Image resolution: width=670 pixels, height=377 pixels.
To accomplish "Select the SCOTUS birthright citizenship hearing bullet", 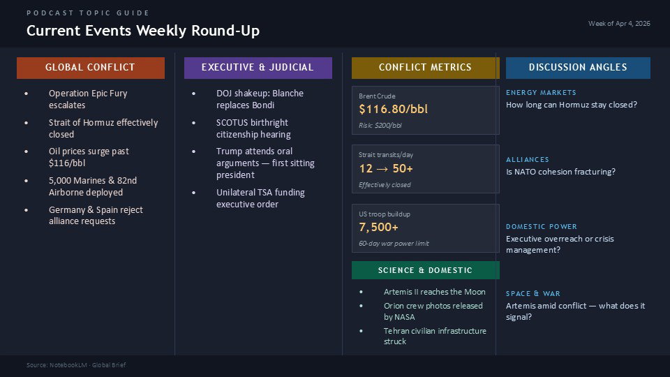I will pyautogui.click(x=253, y=128).
